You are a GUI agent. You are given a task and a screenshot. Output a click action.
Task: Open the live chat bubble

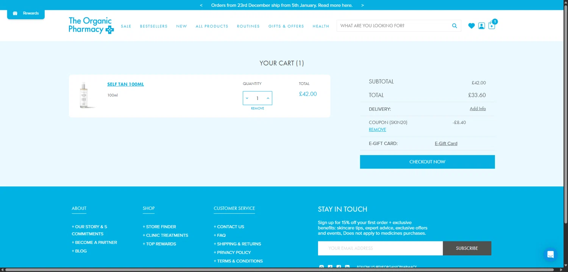click(x=550, y=255)
